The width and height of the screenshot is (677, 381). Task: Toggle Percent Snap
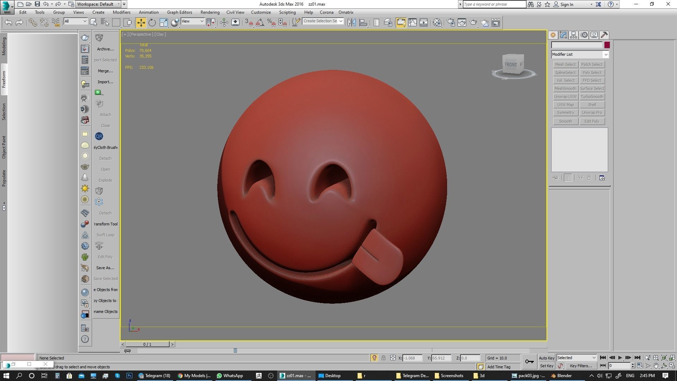point(272,23)
